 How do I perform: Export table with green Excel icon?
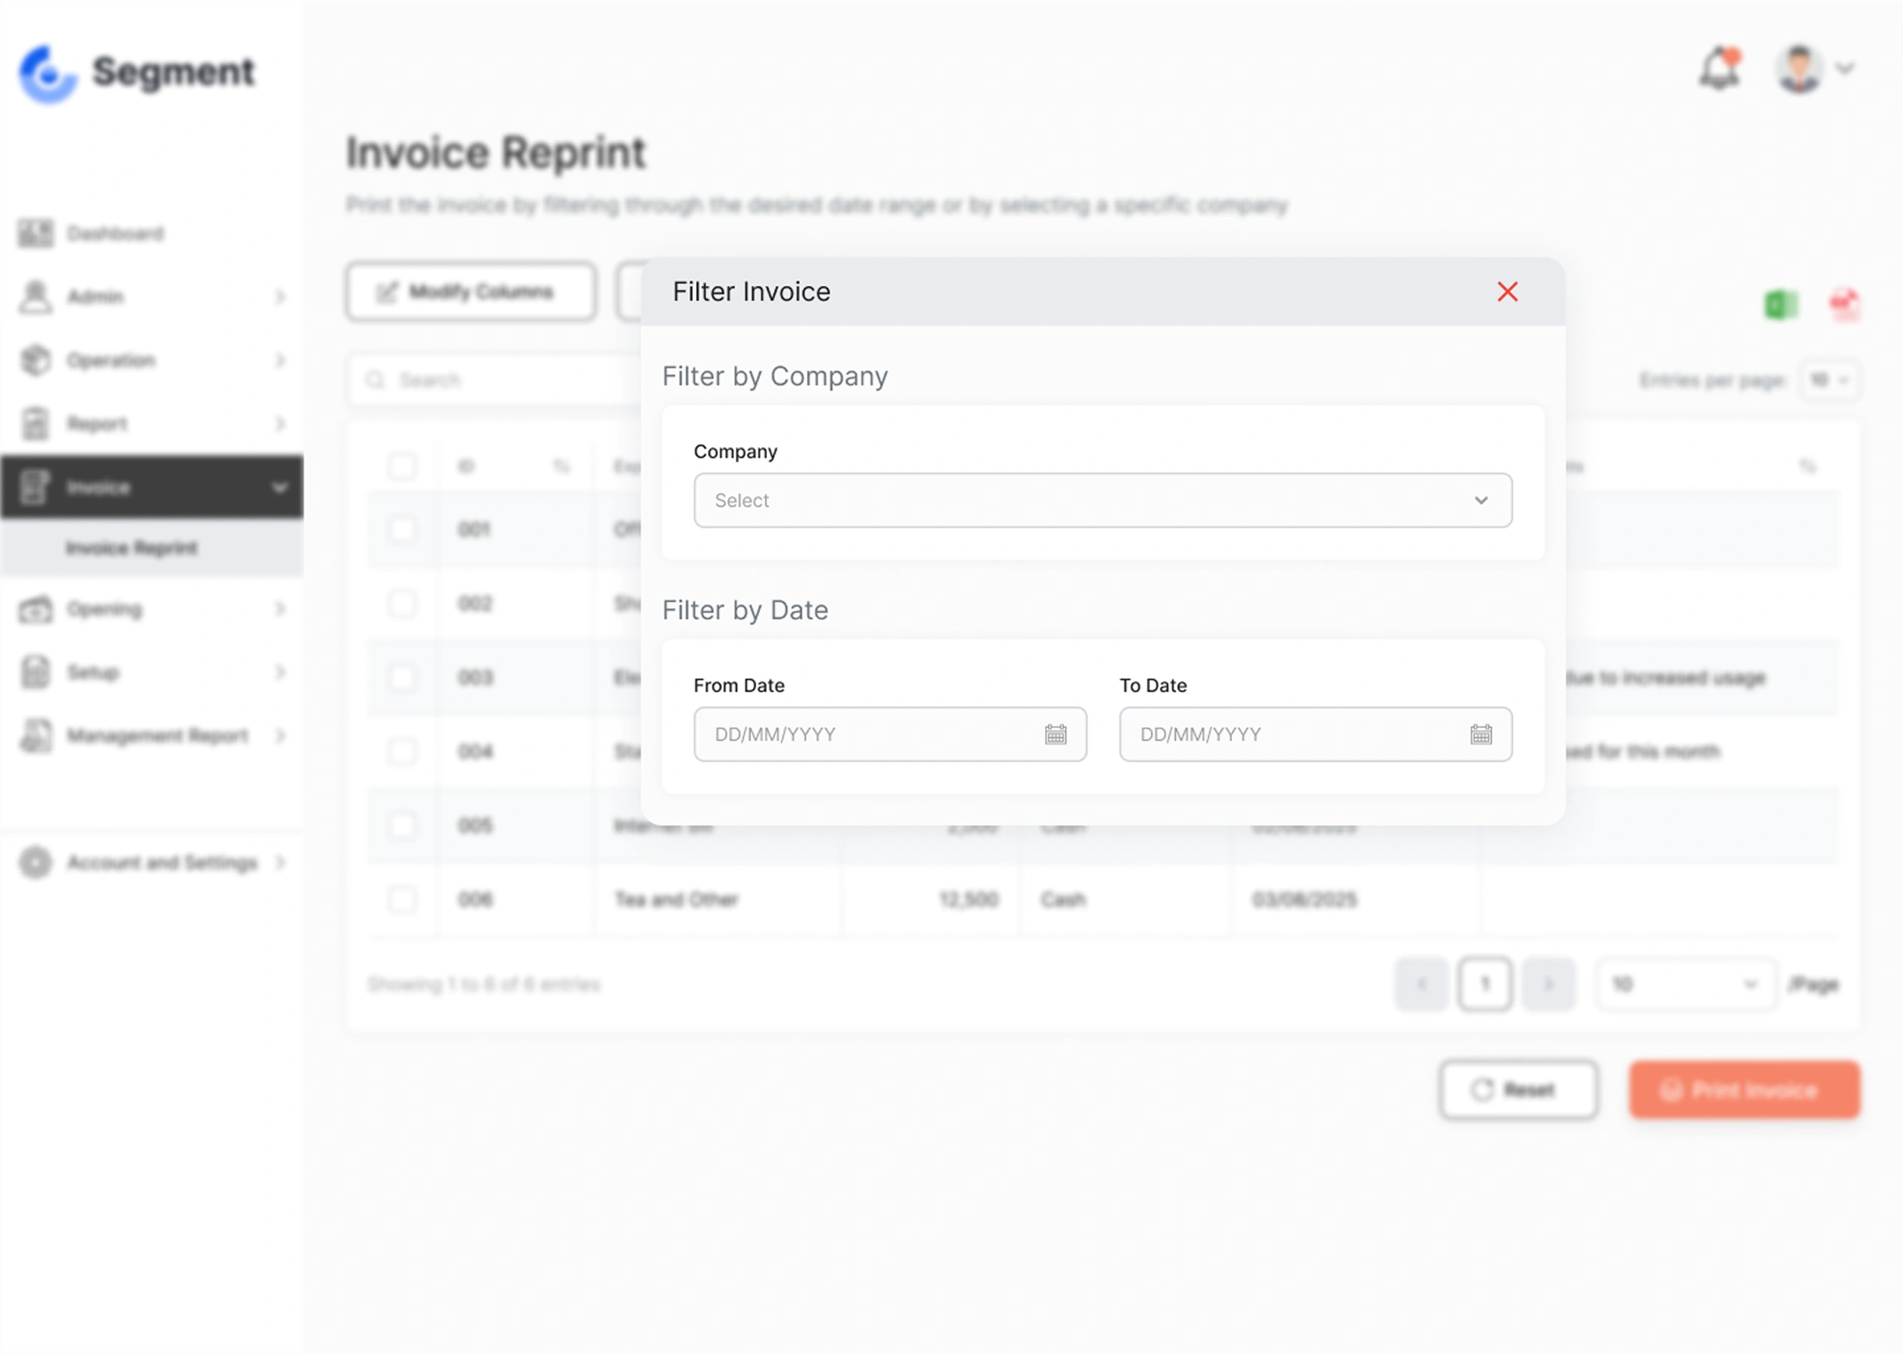pyautogui.click(x=1780, y=305)
